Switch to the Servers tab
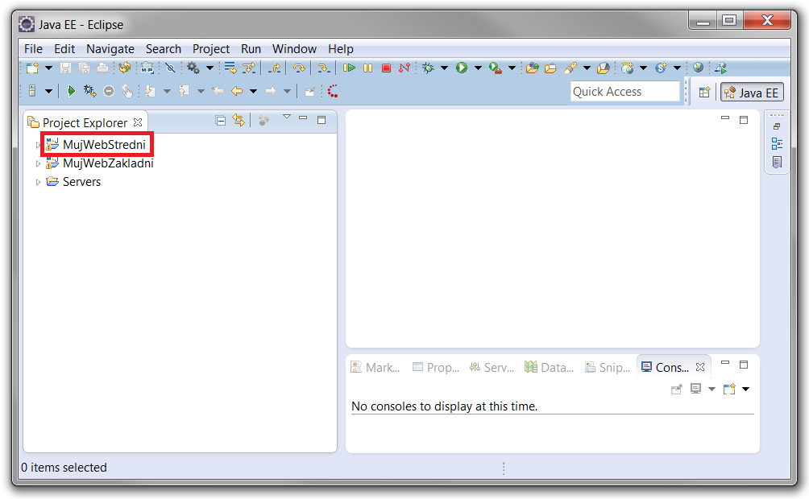The image size is (809, 499). 492,367
